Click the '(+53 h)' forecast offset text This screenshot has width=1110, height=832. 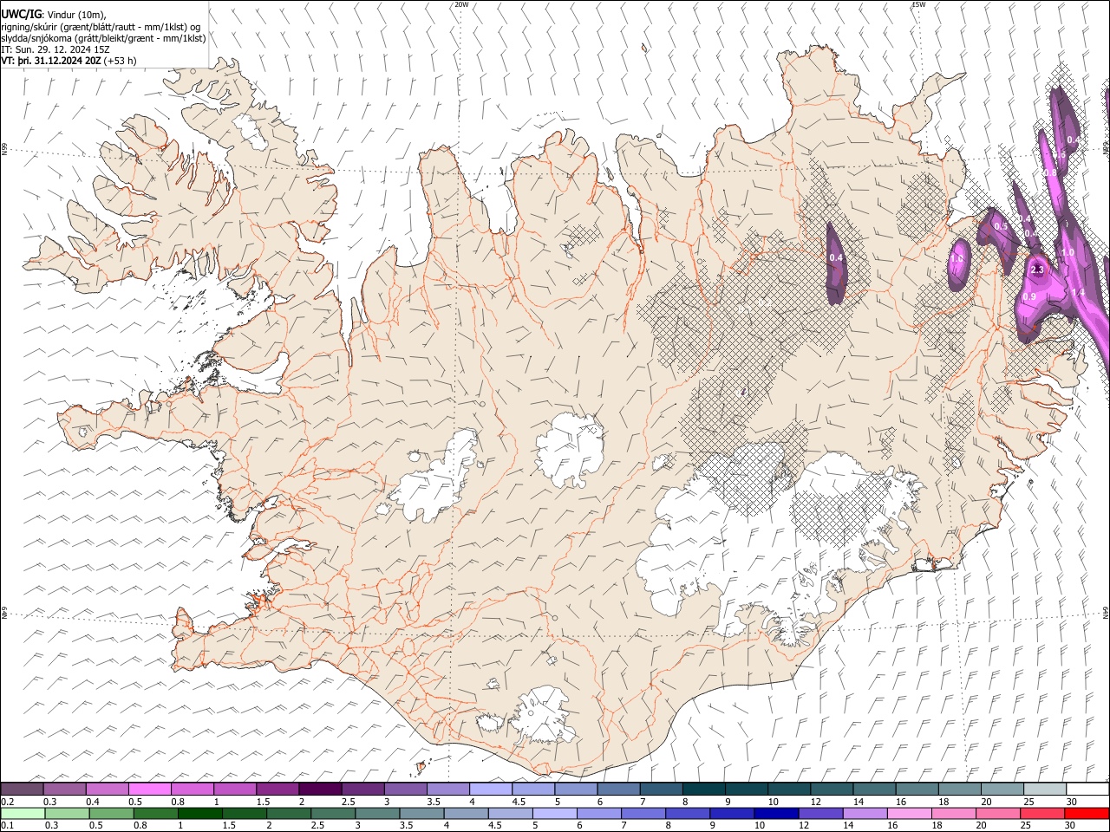click(120, 61)
